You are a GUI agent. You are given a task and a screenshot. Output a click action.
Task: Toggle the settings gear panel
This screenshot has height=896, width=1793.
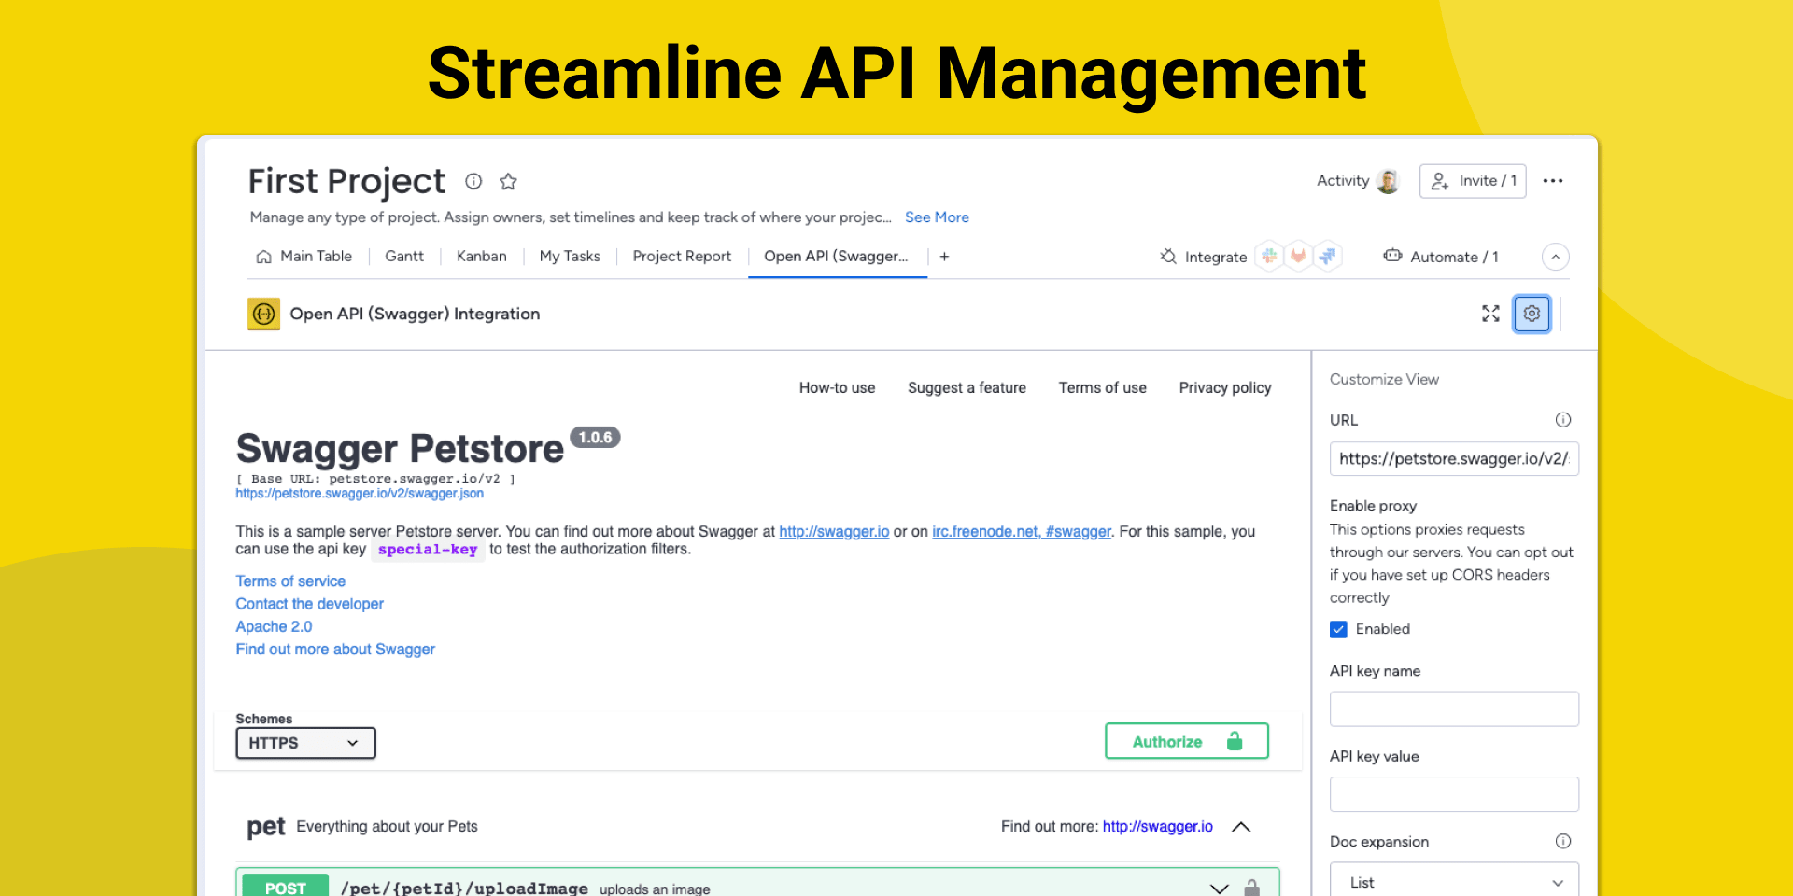pyautogui.click(x=1532, y=314)
